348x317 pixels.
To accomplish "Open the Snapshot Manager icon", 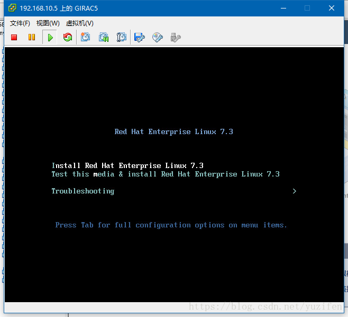I will [x=122, y=37].
